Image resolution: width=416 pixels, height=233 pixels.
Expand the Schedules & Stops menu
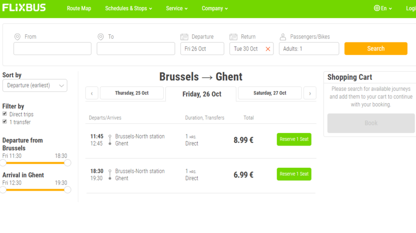coord(128,9)
